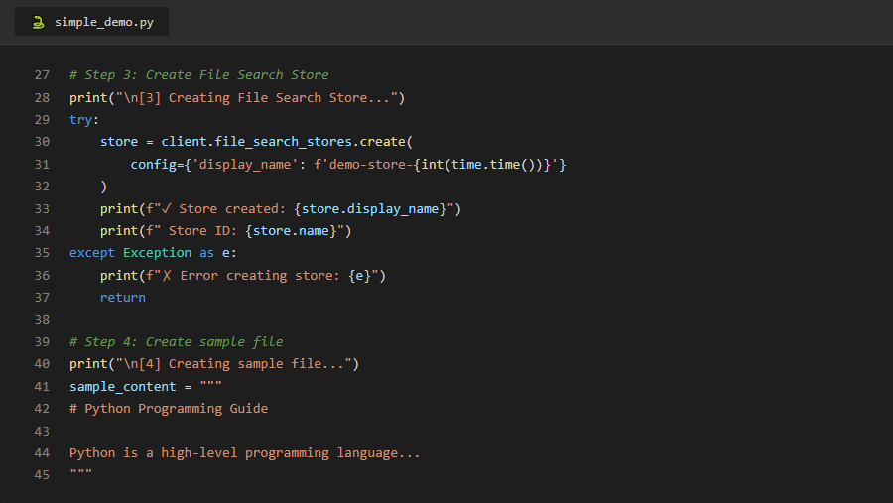Screen dimensions: 893x503
Task: Click the 'try' keyword
Action: pos(81,120)
